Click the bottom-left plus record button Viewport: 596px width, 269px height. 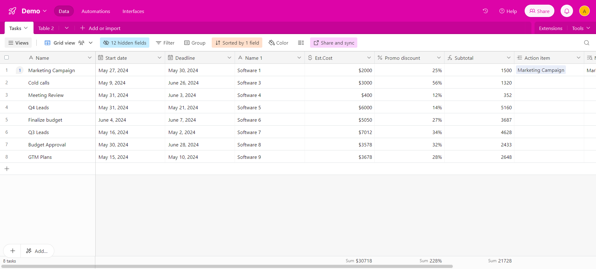12,251
